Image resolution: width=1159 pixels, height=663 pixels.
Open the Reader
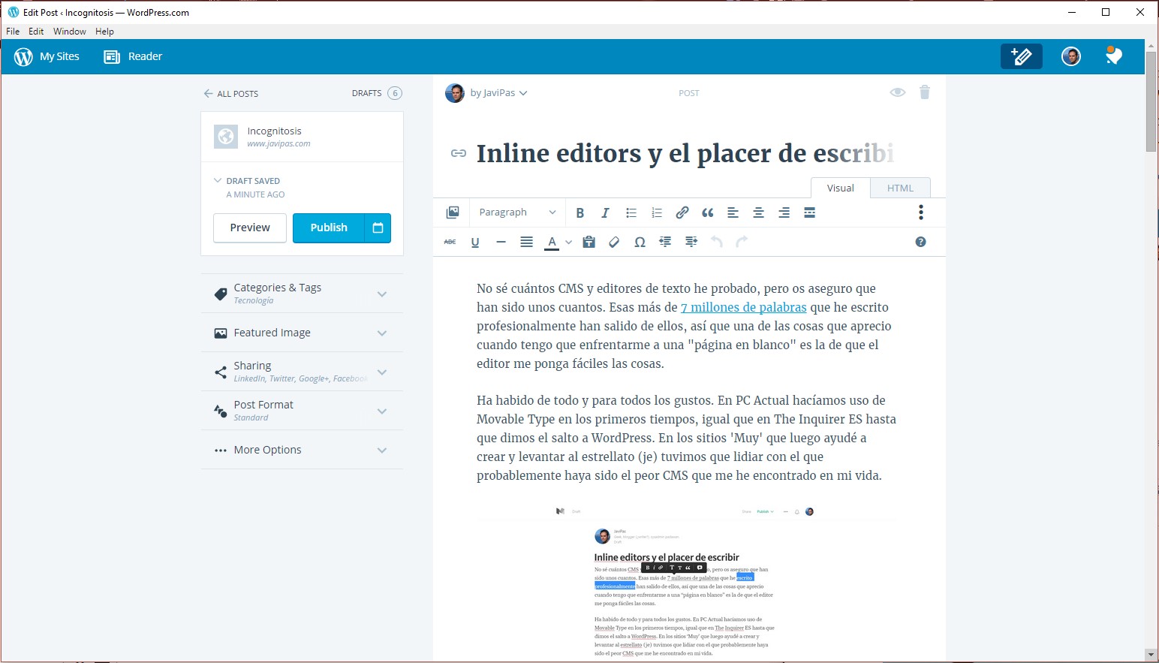click(x=133, y=56)
